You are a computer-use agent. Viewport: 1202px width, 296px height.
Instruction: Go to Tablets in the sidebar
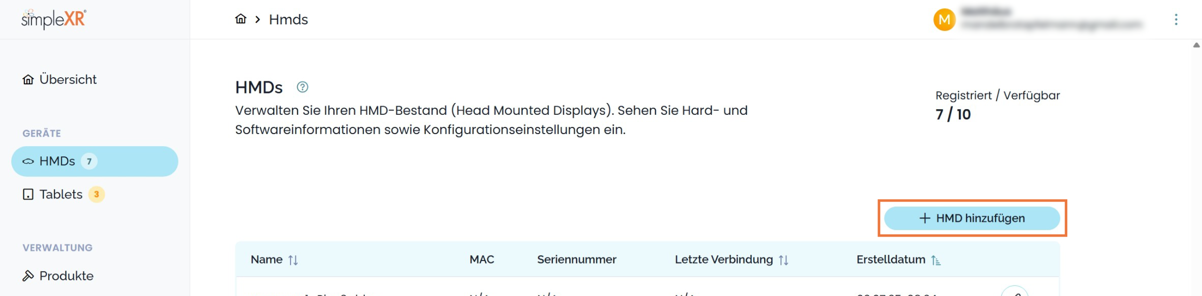(x=61, y=194)
